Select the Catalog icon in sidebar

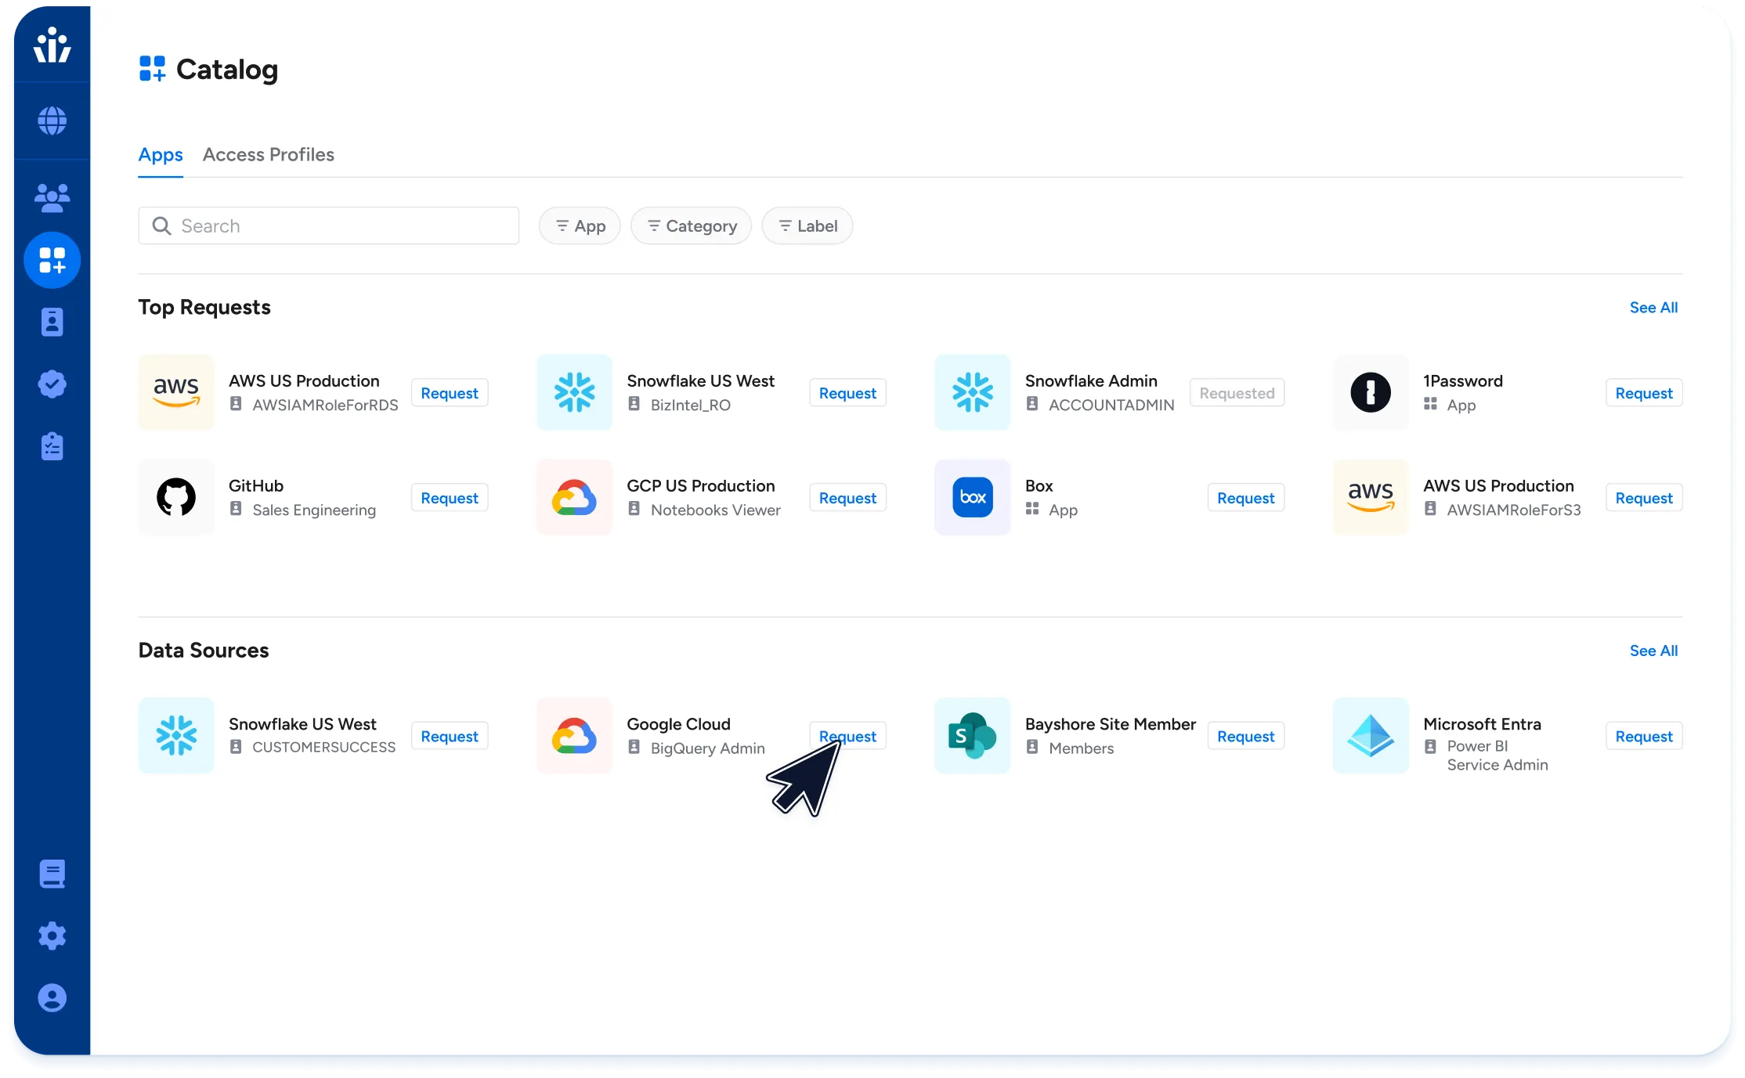[52, 260]
